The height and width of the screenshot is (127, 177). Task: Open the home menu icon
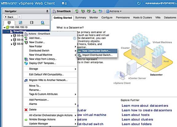point(64,3)
